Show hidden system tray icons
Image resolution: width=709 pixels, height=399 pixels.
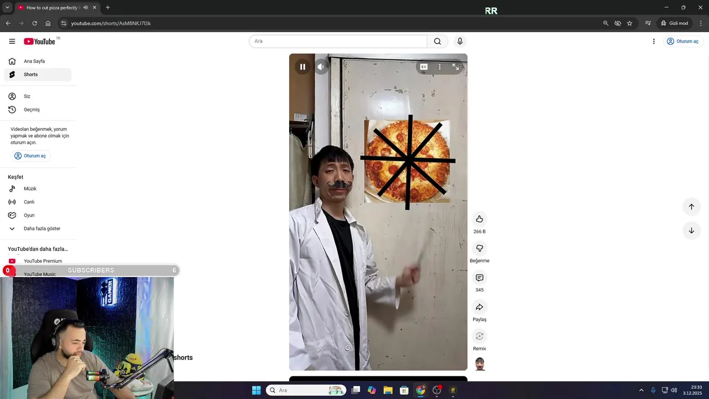coord(641,390)
